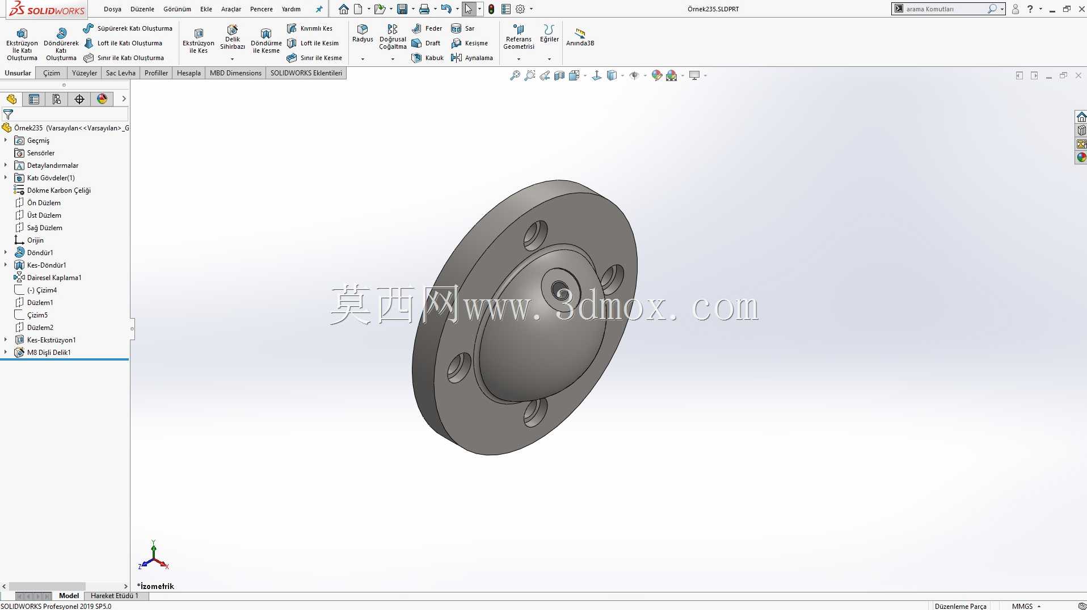Switch to DimXpertManager panel tab

79,99
